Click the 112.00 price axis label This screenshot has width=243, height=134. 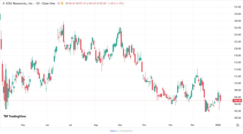click(237, 76)
